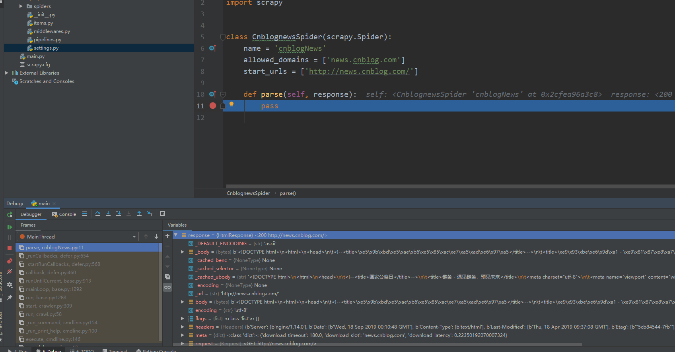675x352 pixels.
Task: Select previous frame up arrow
Action: point(146,237)
